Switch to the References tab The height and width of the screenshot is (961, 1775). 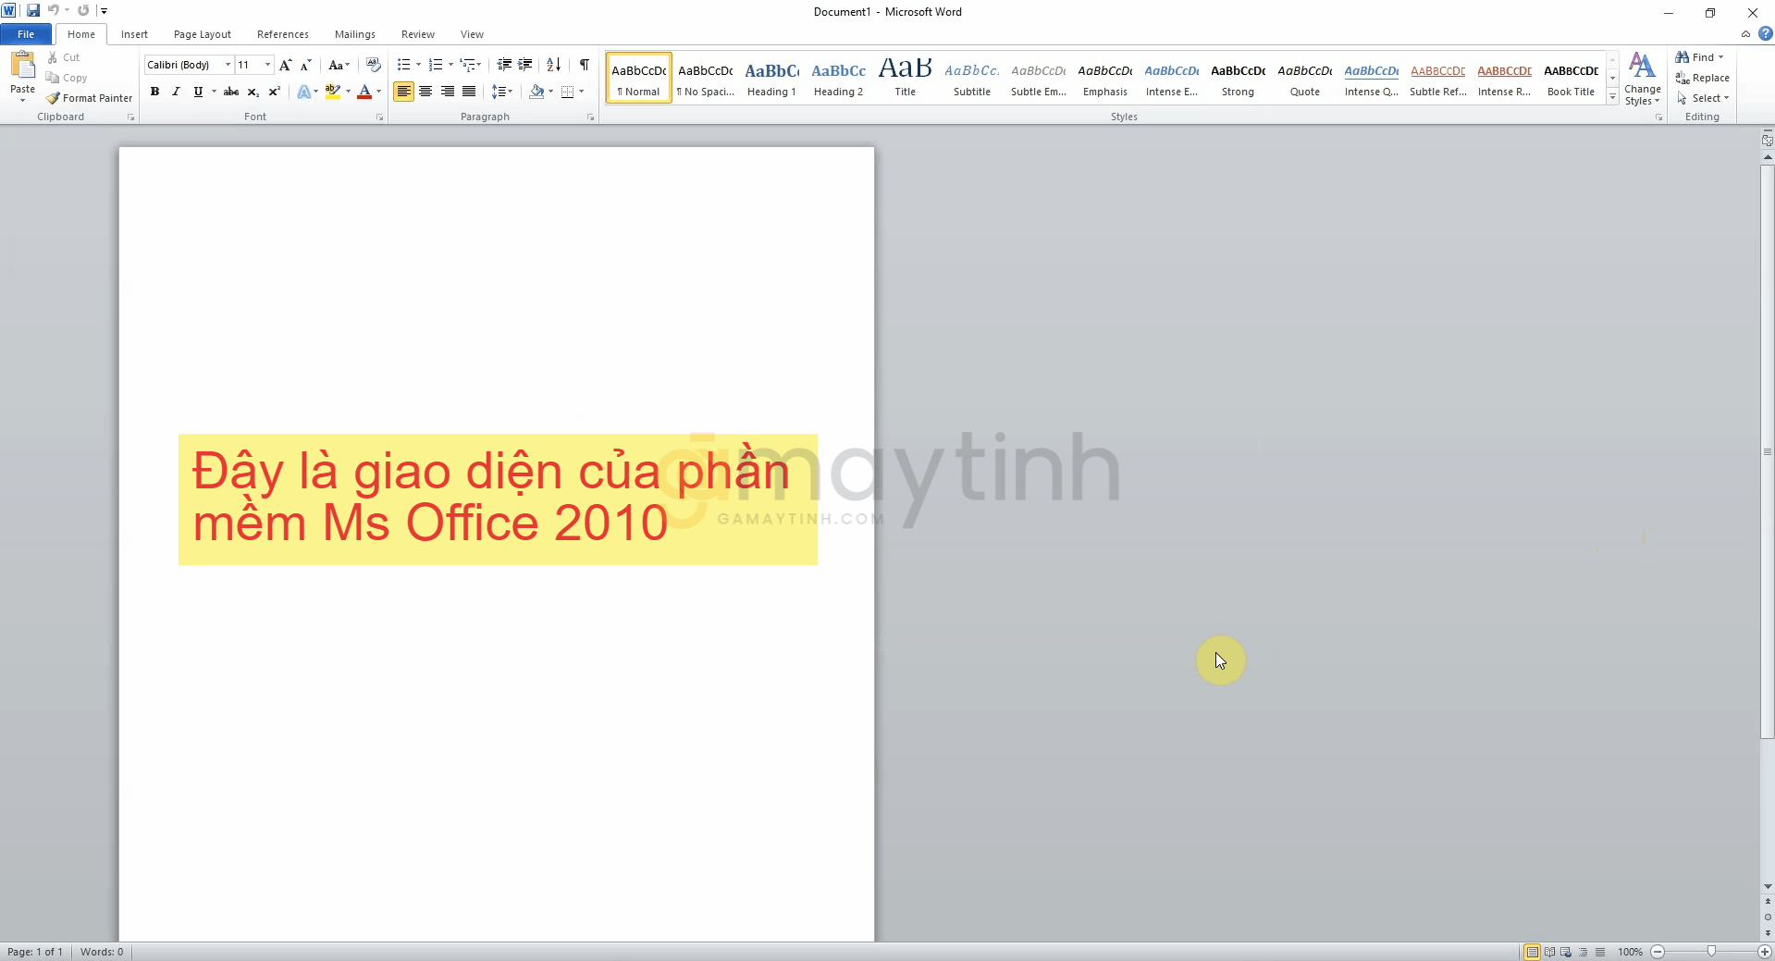coord(283,34)
